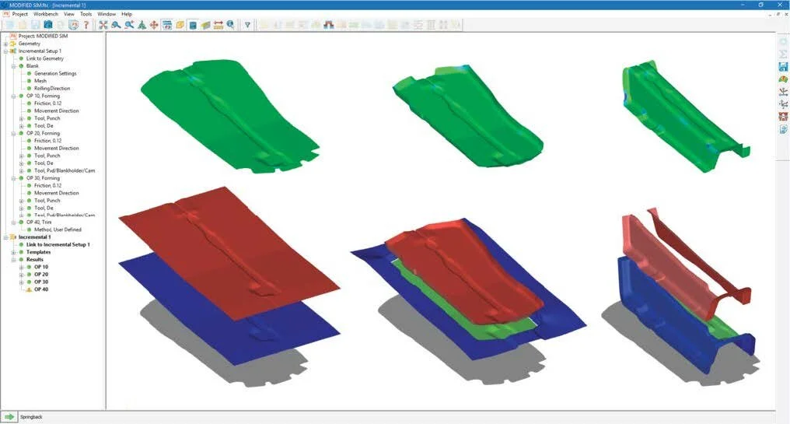Click the red tool icon in right sidebar
This screenshot has height=424, width=790.
tap(783, 117)
